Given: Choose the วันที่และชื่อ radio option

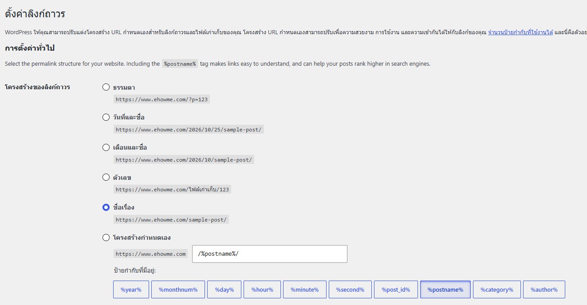Looking at the screenshot, I should pos(106,117).
